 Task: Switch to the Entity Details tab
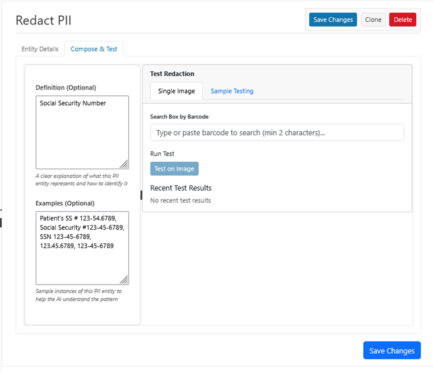pyautogui.click(x=40, y=49)
